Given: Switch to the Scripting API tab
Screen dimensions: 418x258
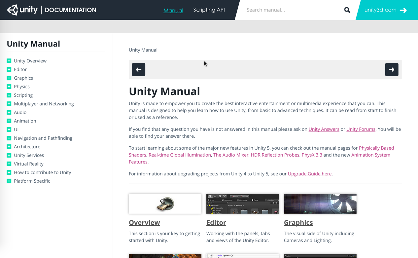Looking at the screenshot, I should tap(209, 10).
